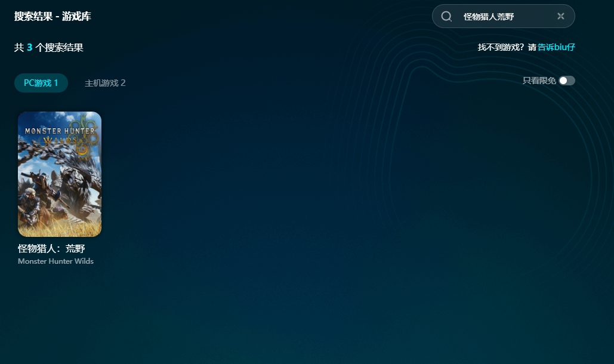Clear the search box with X icon

pyautogui.click(x=561, y=16)
